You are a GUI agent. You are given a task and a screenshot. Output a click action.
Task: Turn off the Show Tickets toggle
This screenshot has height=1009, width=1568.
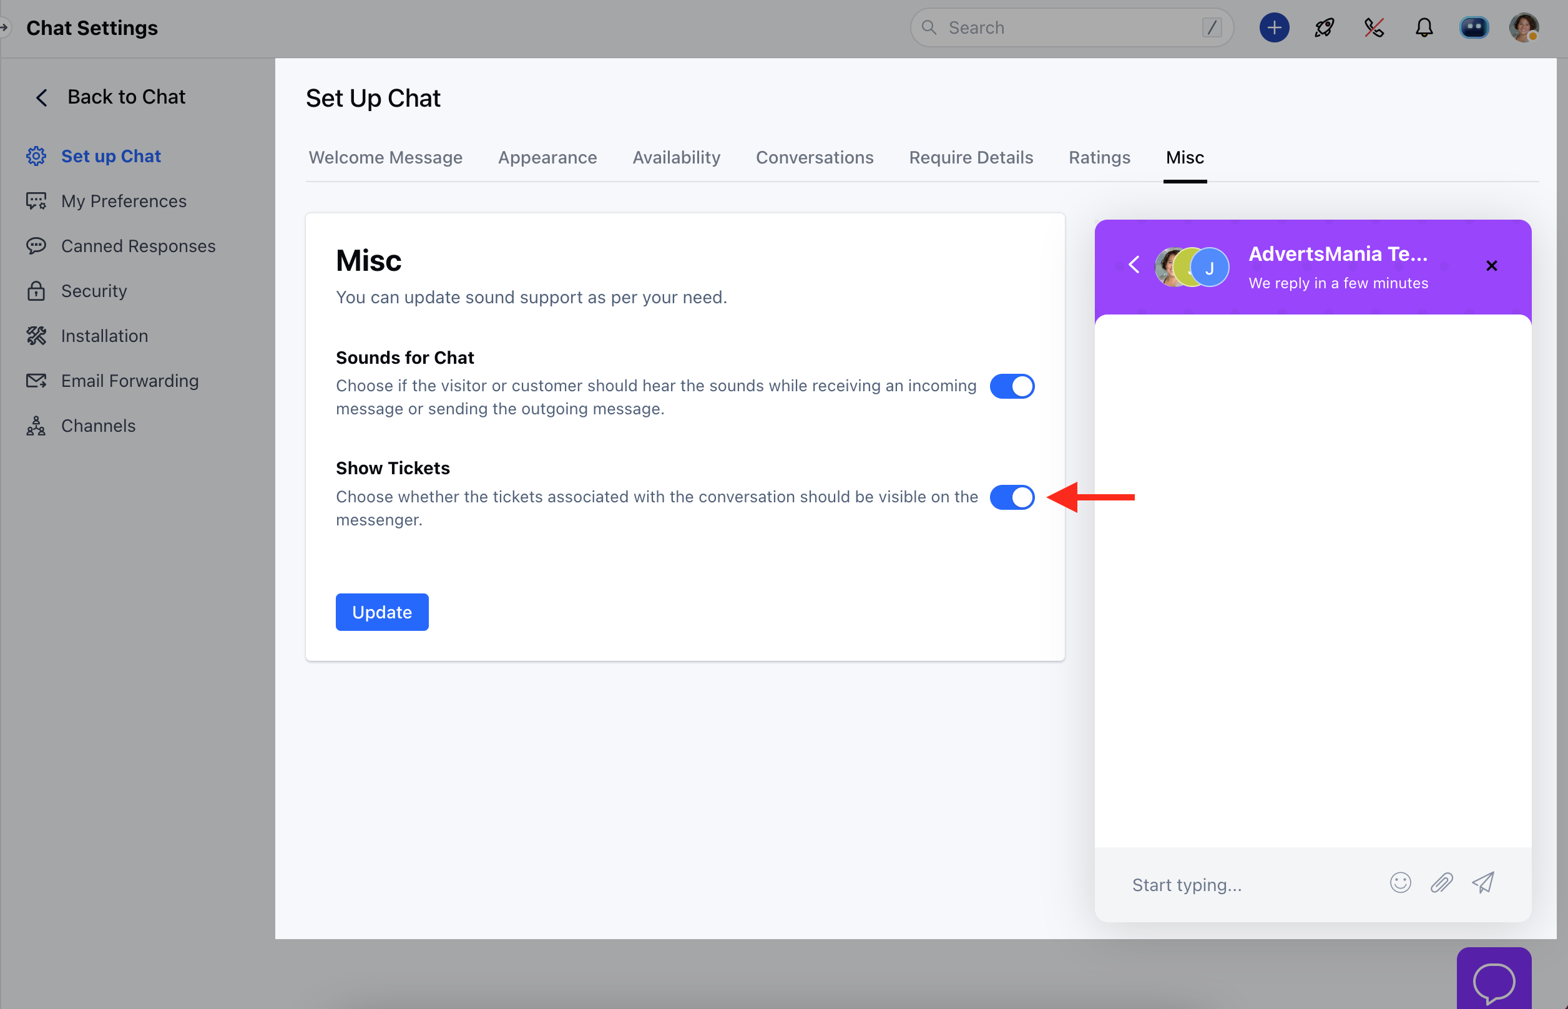point(1012,497)
